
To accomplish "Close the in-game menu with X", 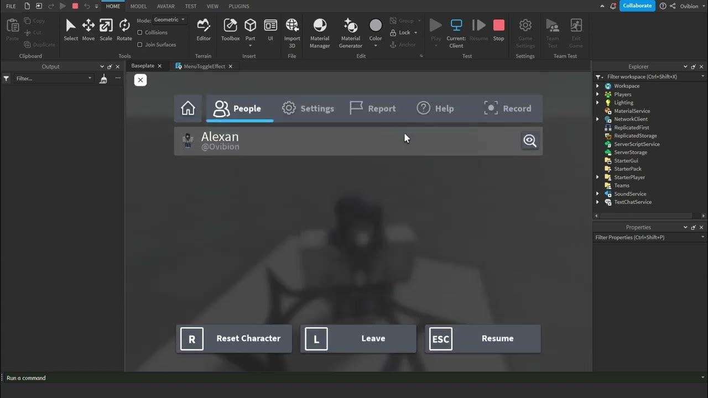I will (x=140, y=80).
